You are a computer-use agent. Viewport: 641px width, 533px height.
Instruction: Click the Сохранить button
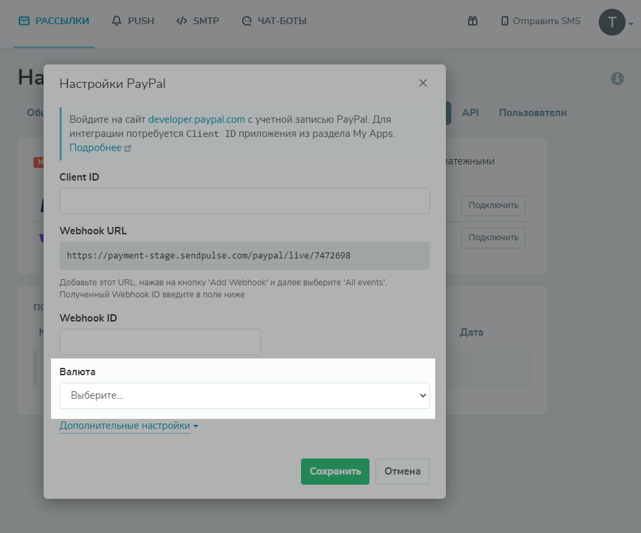335,471
